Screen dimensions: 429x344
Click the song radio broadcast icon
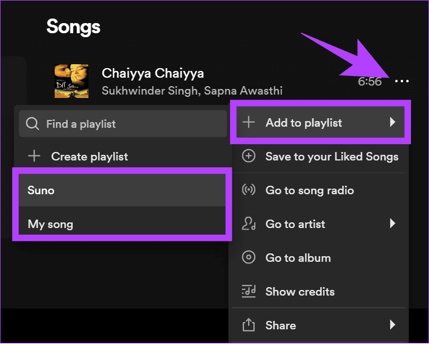pyautogui.click(x=249, y=190)
